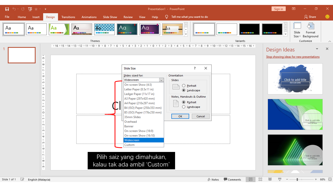Select the Facet green theme thumbnail

point(59,29)
